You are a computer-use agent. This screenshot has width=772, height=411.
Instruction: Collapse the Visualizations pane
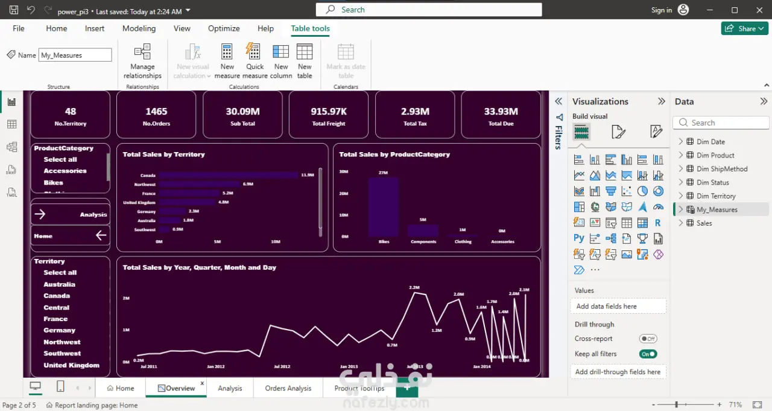(661, 101)
